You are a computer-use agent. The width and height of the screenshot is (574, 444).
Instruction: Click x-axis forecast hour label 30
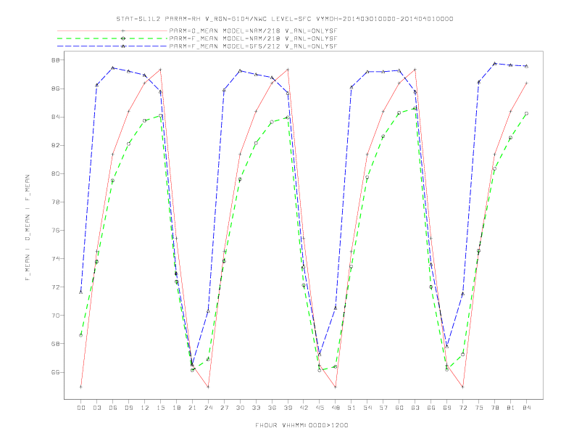[240, 408]
